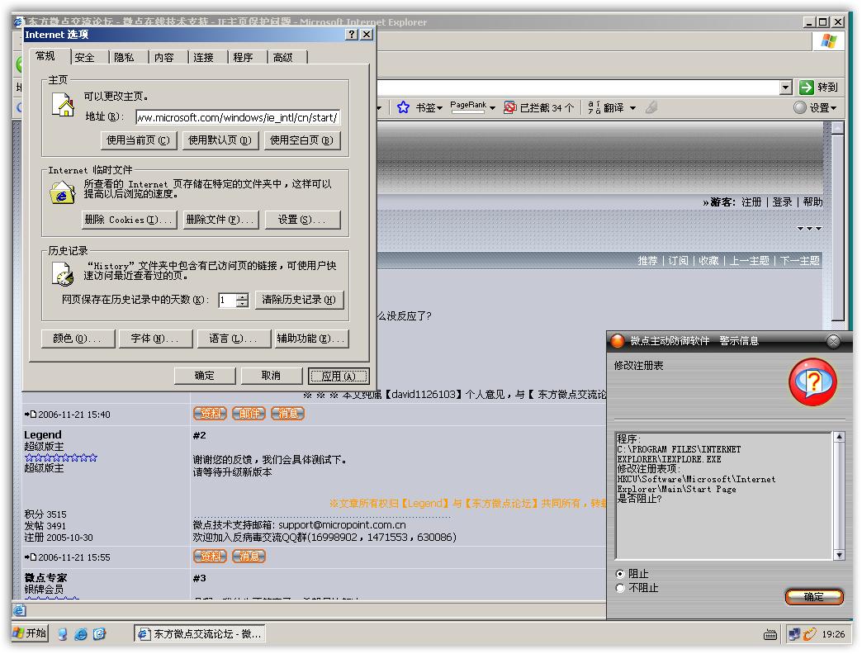
Task: Increase the history days spinner value
Action: tap(243, 296)
